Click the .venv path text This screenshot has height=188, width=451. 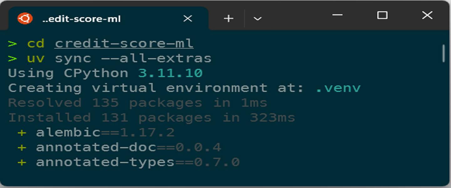click(338, 88)
